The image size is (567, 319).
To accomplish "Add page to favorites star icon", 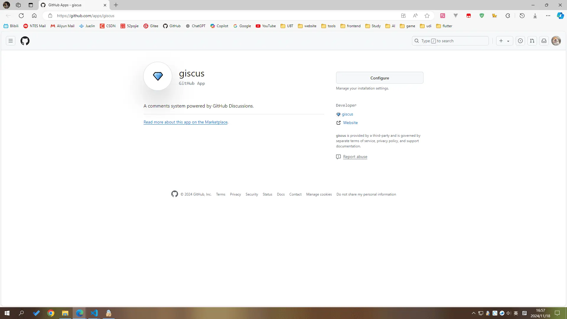I will [427, 16].
